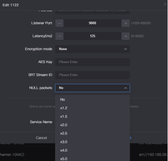Open the Encryption mode dropdown
Image resolution: width=168 pixels, height=161 pixels.
(x=92, y=49)
